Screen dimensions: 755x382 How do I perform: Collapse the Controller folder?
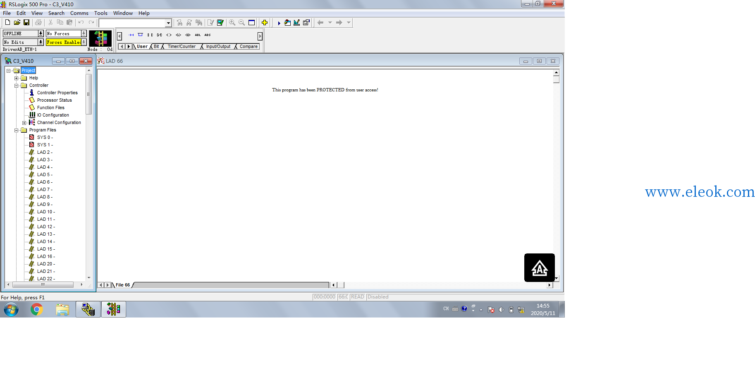(17, 86)
